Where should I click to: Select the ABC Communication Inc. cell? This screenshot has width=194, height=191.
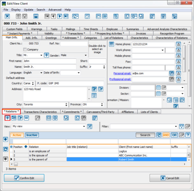point(144,155)
